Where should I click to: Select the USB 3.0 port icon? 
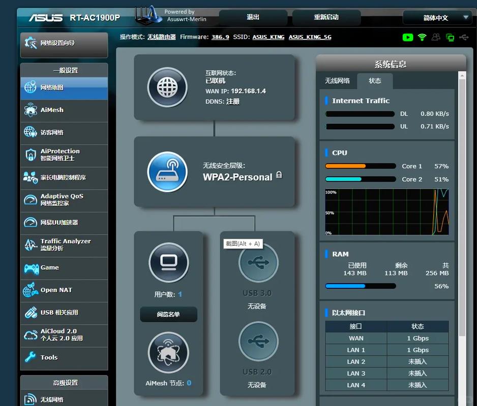pos(258,262)
